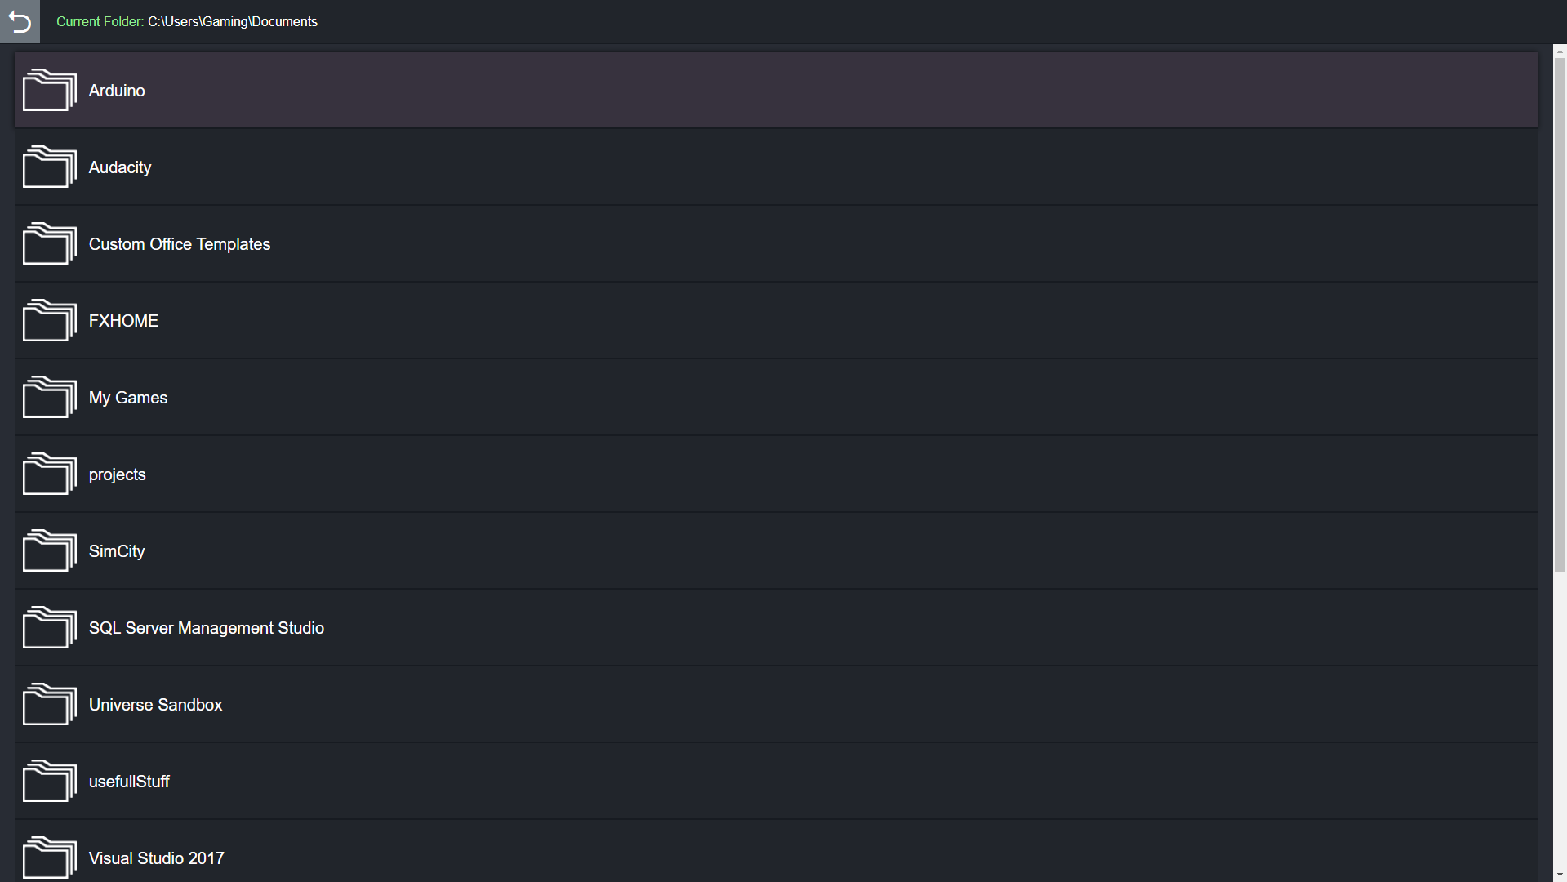Click the Current Folder path text
The height and width of the screenshot is (882, 1567).
coord(187,21)
